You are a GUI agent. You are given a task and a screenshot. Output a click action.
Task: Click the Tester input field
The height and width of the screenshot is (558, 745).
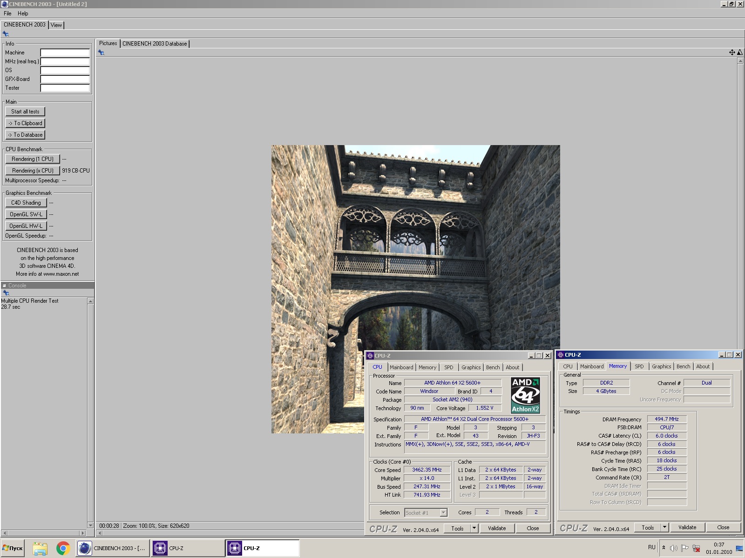65,88
